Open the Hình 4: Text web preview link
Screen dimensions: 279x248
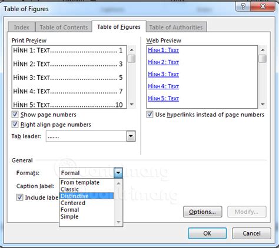163,86
